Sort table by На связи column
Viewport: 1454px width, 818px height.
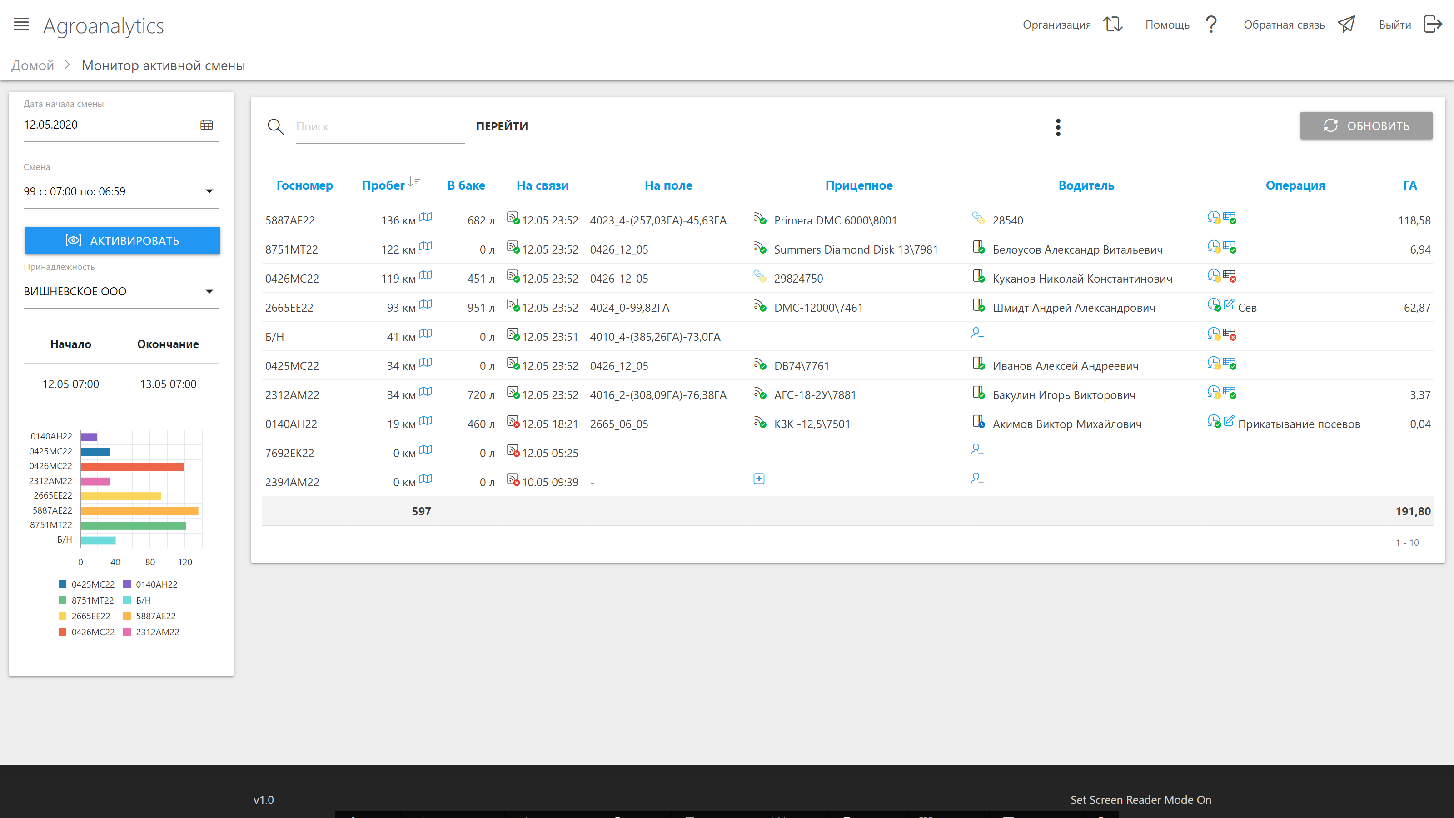(x=543, y=185)
